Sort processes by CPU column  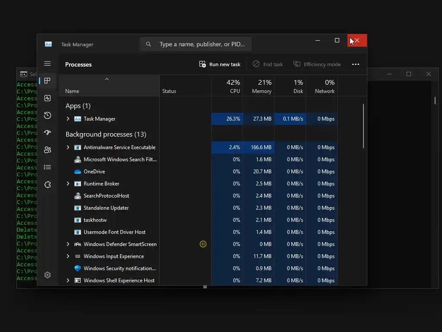point(227,86)
